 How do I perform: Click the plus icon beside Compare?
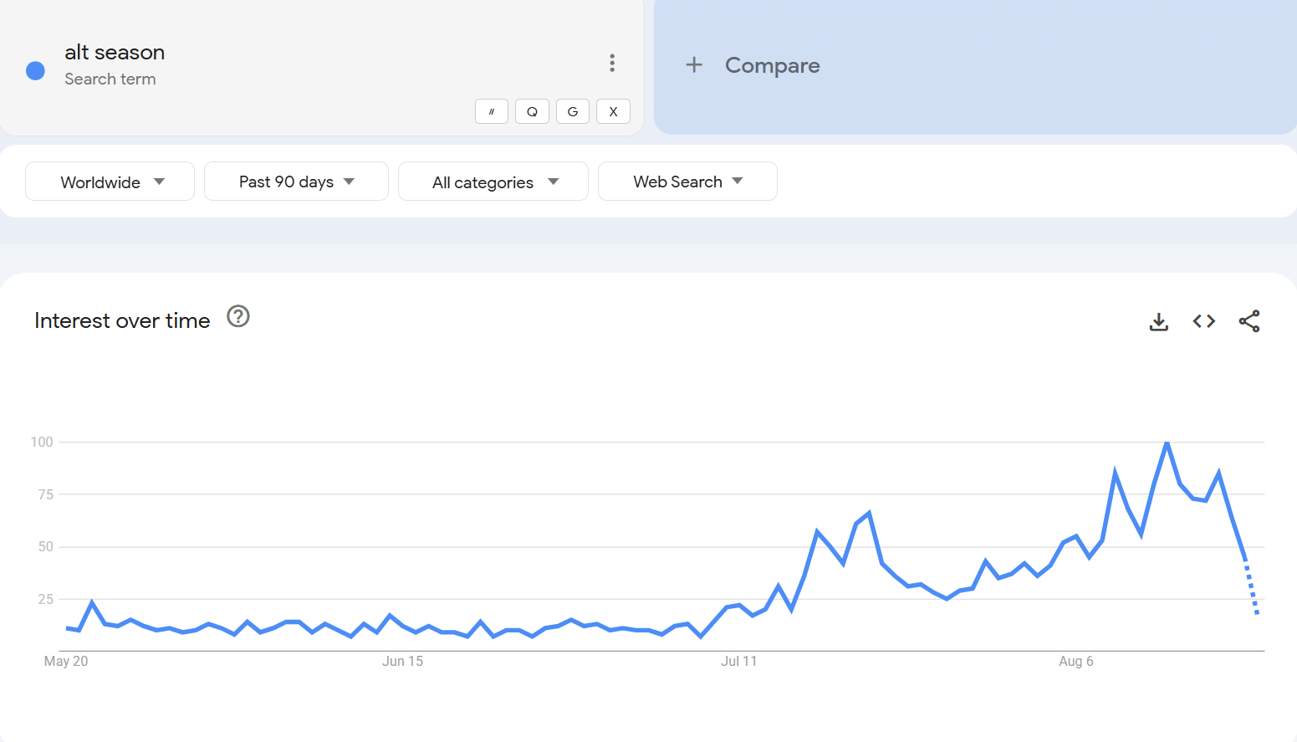pos(694,65)
